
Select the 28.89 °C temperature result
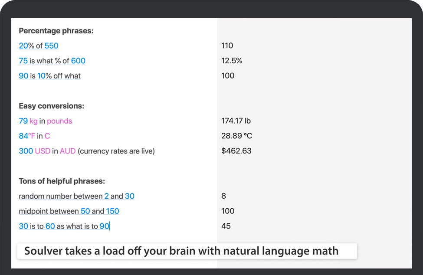[x=236, y=136]
